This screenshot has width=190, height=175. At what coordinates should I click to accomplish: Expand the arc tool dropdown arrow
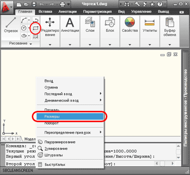(x=29, y=20)
